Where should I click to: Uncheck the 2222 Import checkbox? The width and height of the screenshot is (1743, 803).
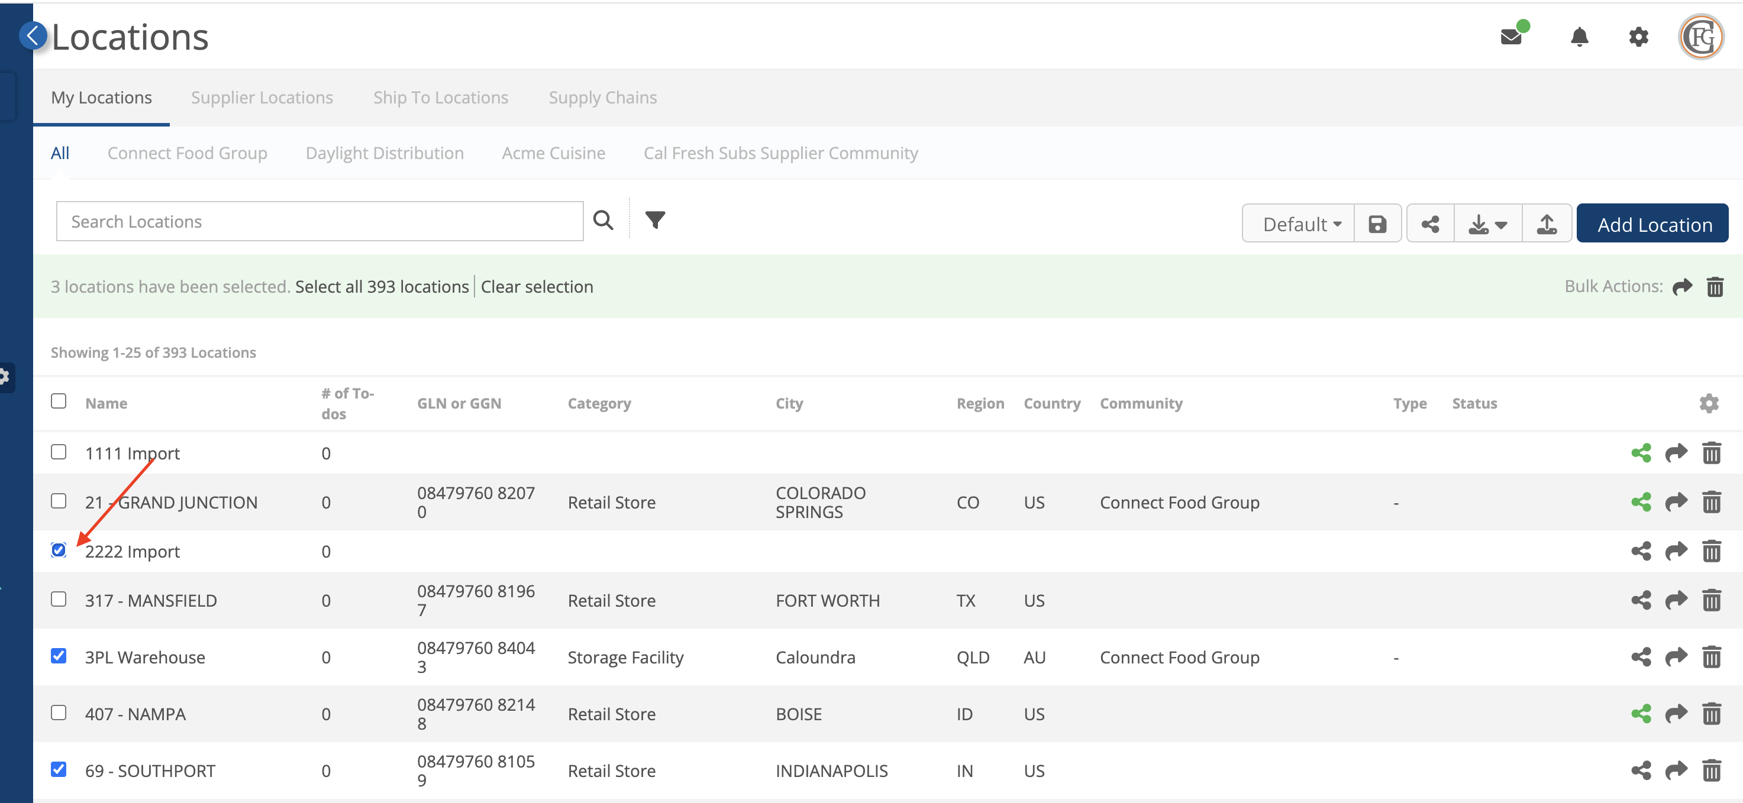tap(59, 550)
